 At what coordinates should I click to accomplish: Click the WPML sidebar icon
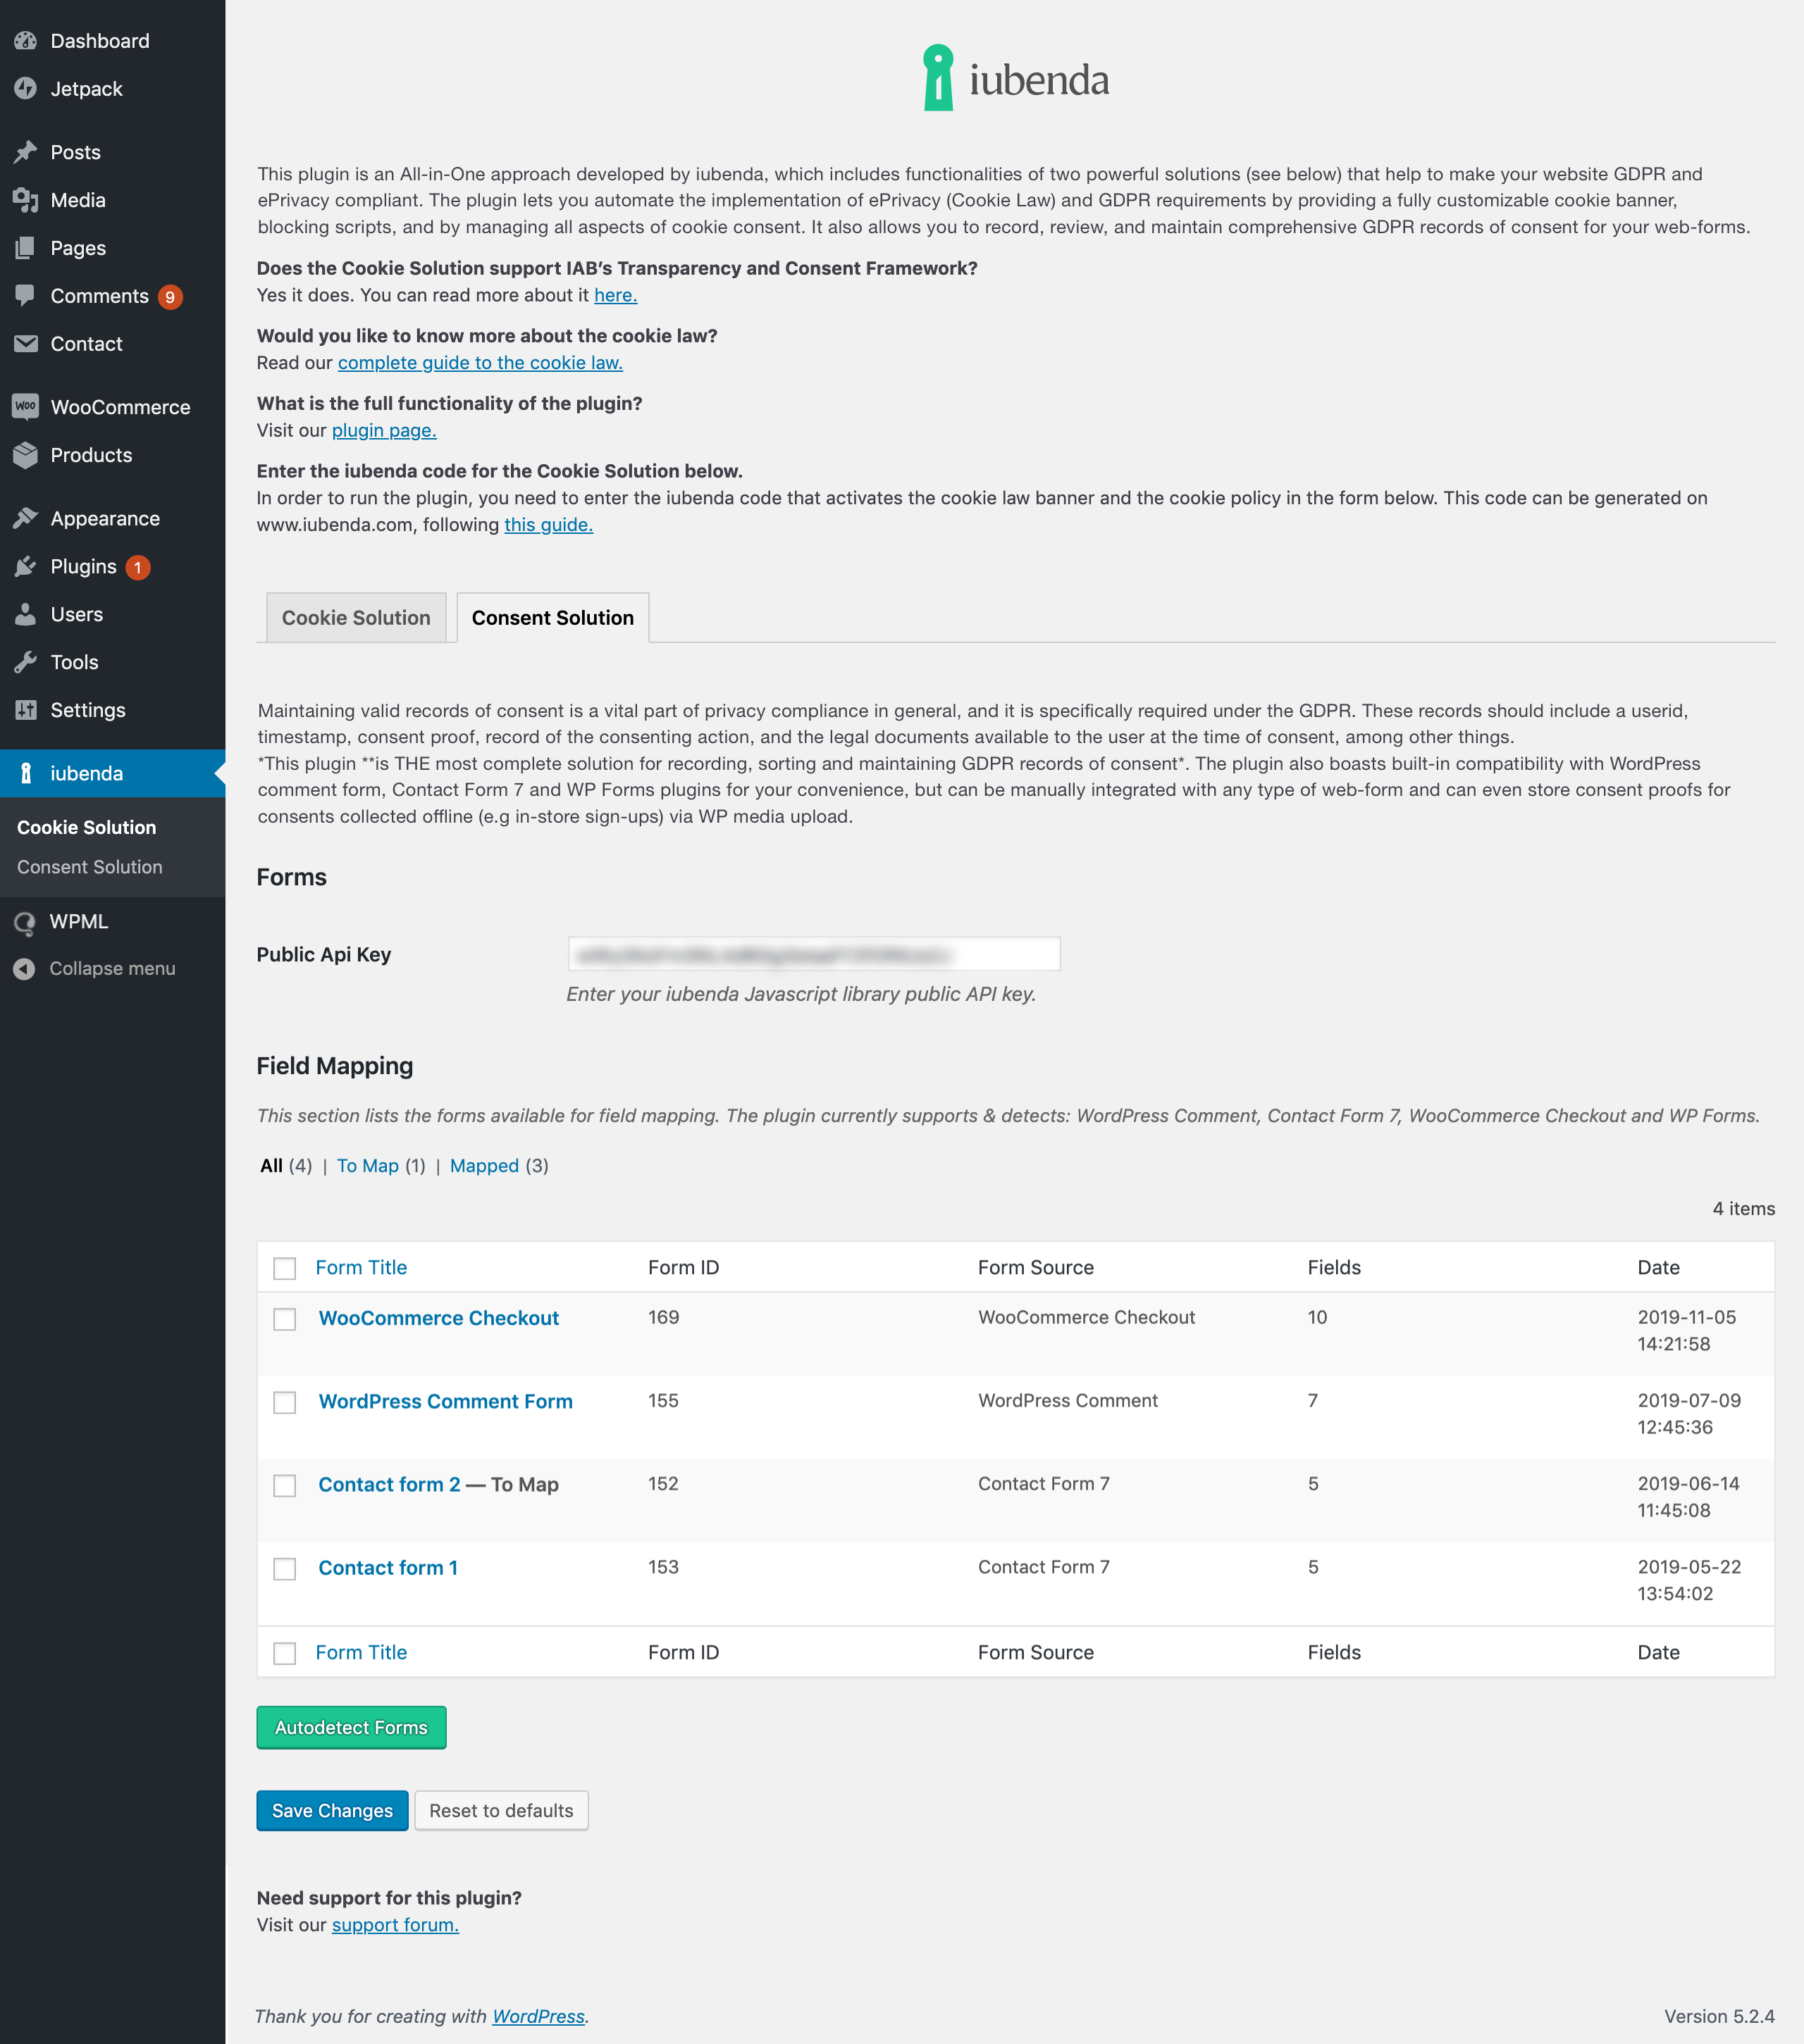25,922
